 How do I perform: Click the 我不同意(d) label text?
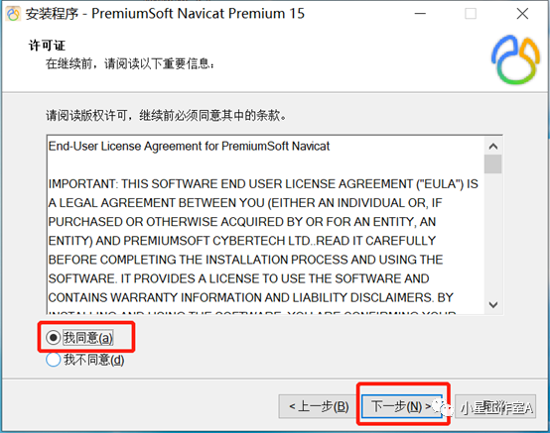93,360
